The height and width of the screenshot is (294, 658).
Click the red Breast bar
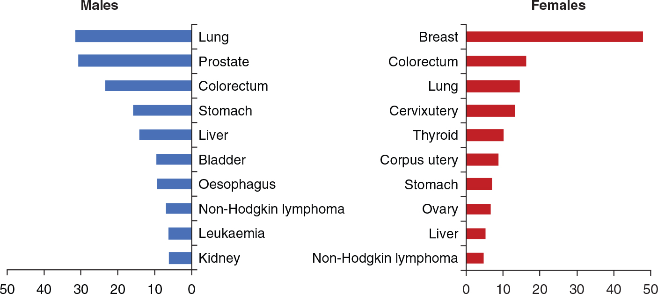pos(554,37)
